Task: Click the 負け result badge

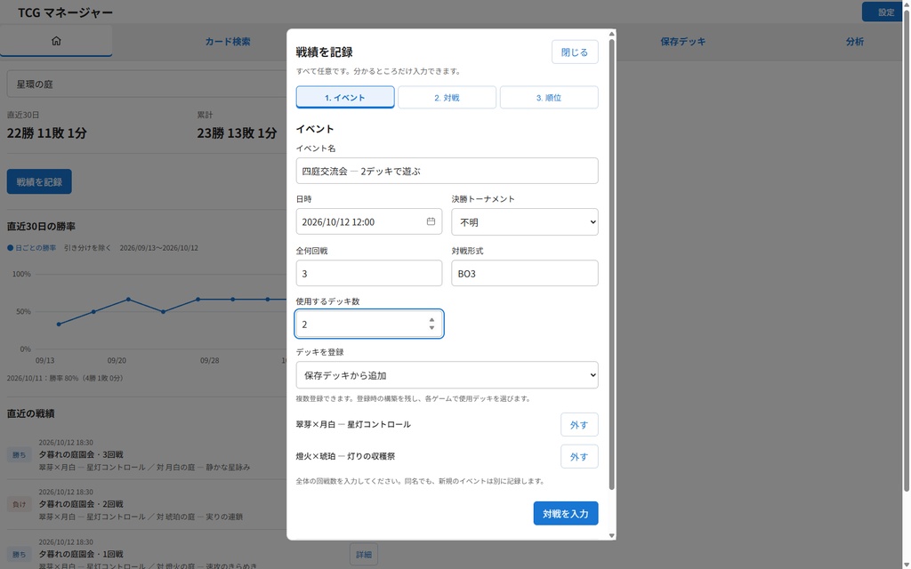Action: [x=20, y=504]
